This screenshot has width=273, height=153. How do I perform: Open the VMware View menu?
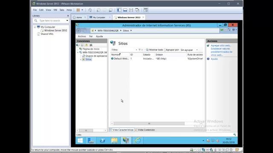coord(48,10)
